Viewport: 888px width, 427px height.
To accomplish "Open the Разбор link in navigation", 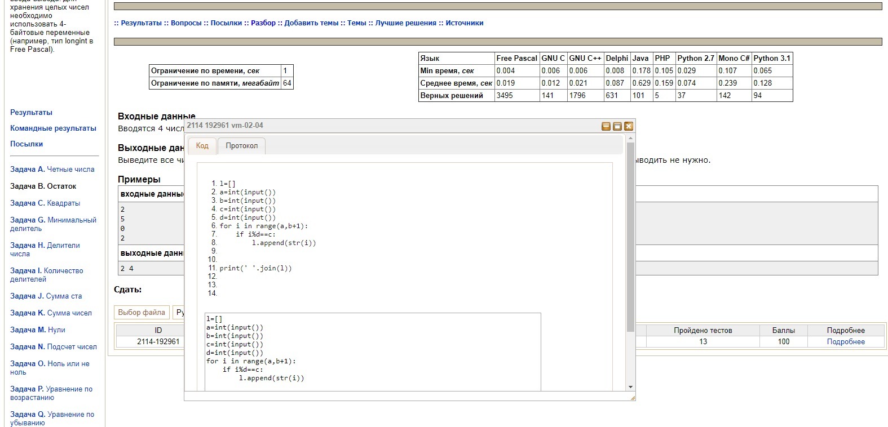I will [263, 23].
